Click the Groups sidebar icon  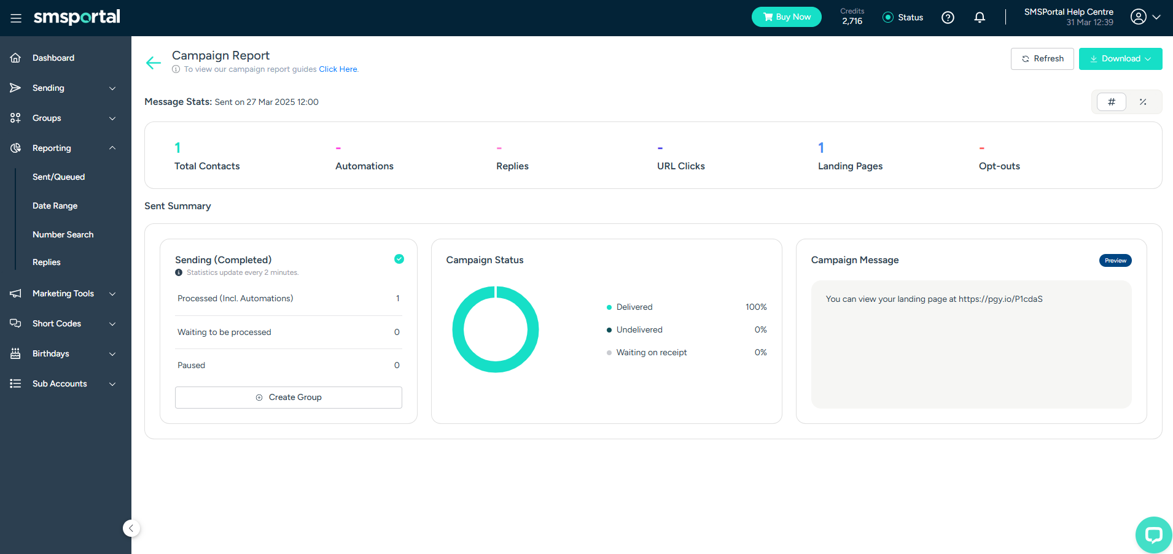(16, 118)
